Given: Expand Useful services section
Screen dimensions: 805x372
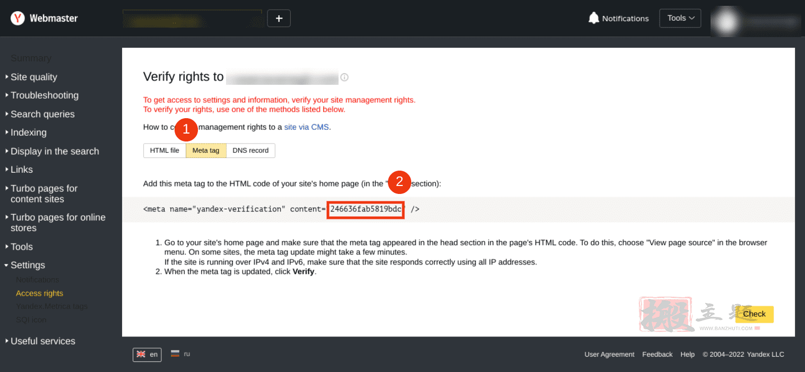Looking at the screenshot, I should coord(43,341).
